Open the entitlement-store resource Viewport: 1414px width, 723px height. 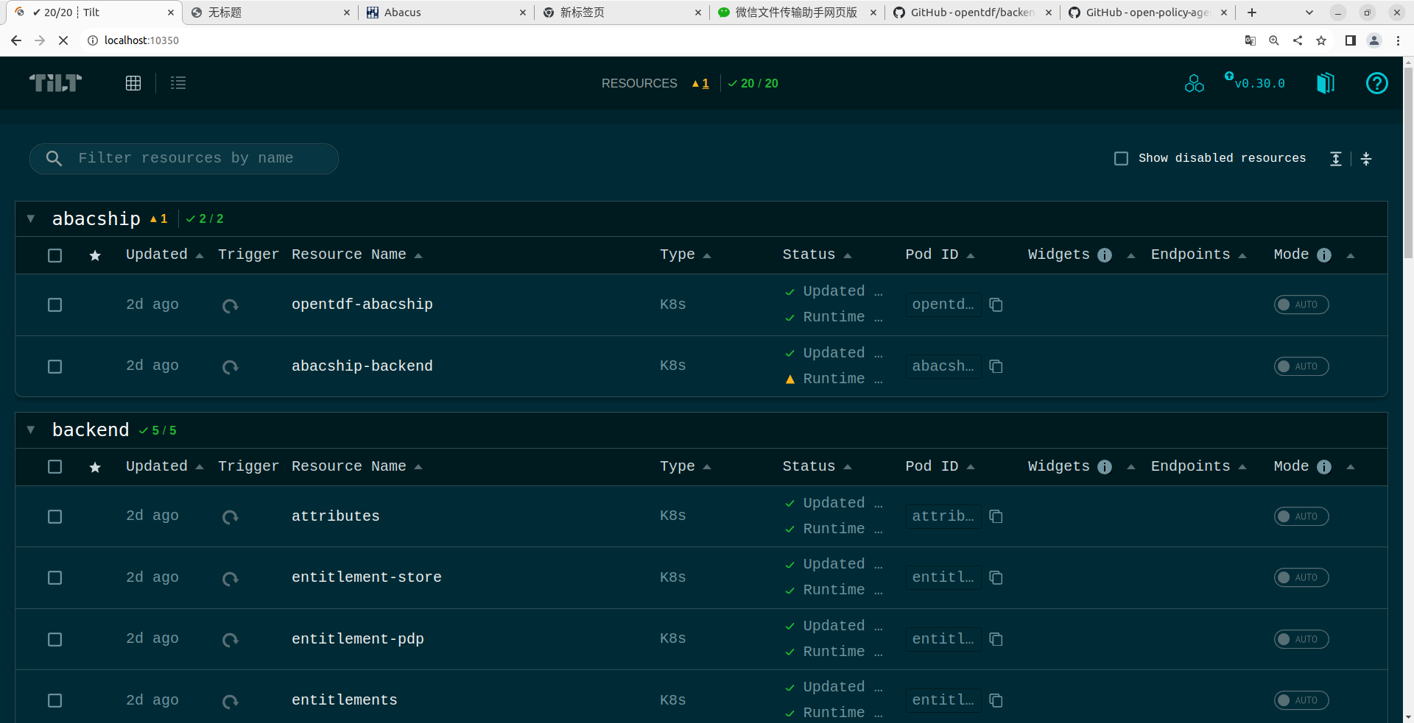tap(367, 577)
